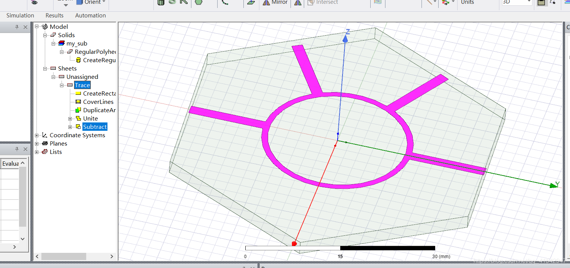This screenshot has width=570, height=268.
Task: Click the Solids folder icon
Action: click(x=53, y=35)
